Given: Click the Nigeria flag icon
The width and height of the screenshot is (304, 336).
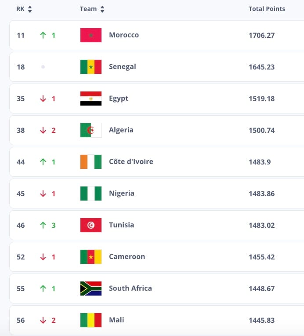Looking at the screenshot, I should click(x=91, y=194).
